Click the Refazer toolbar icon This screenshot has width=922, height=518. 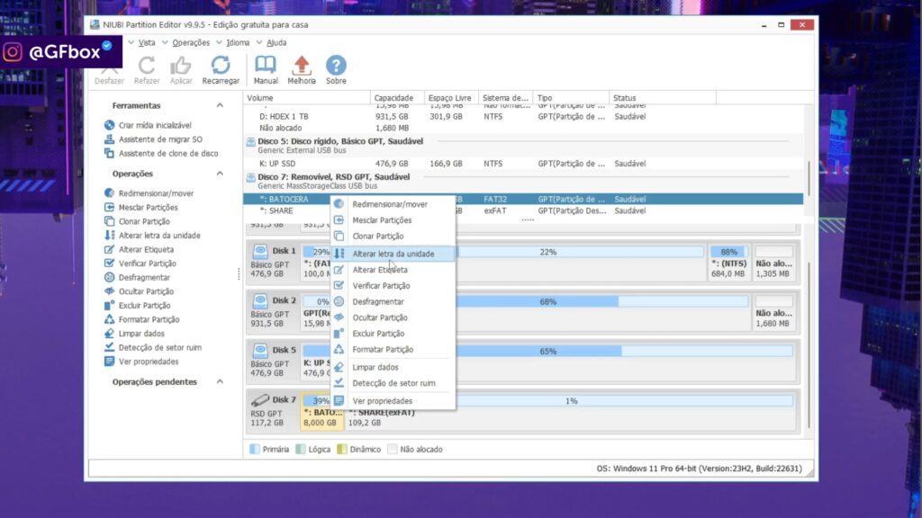(147, 65)
